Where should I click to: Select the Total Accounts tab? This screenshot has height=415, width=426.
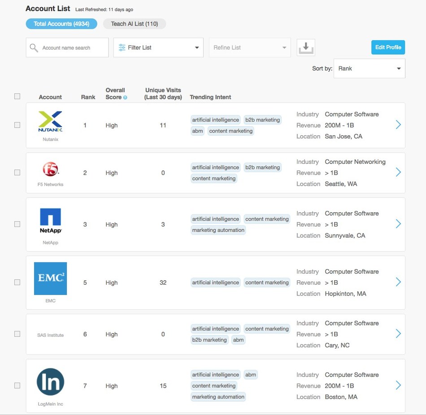click(61, 24)
